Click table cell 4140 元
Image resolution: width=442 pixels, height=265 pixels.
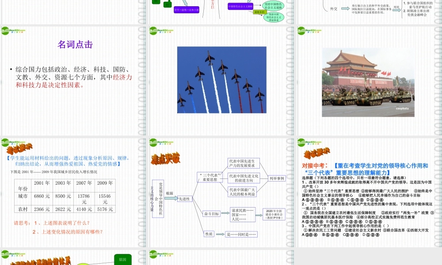(x=84, y=209)
